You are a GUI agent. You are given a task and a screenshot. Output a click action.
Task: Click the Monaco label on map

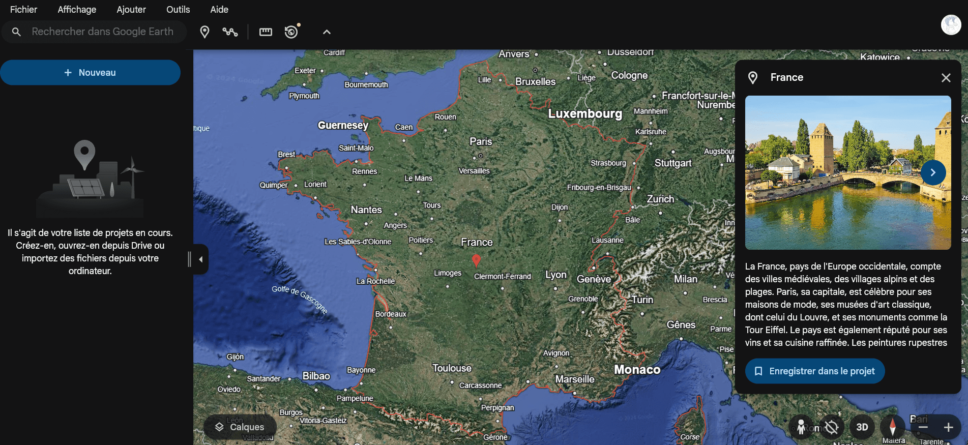(637, 370)
